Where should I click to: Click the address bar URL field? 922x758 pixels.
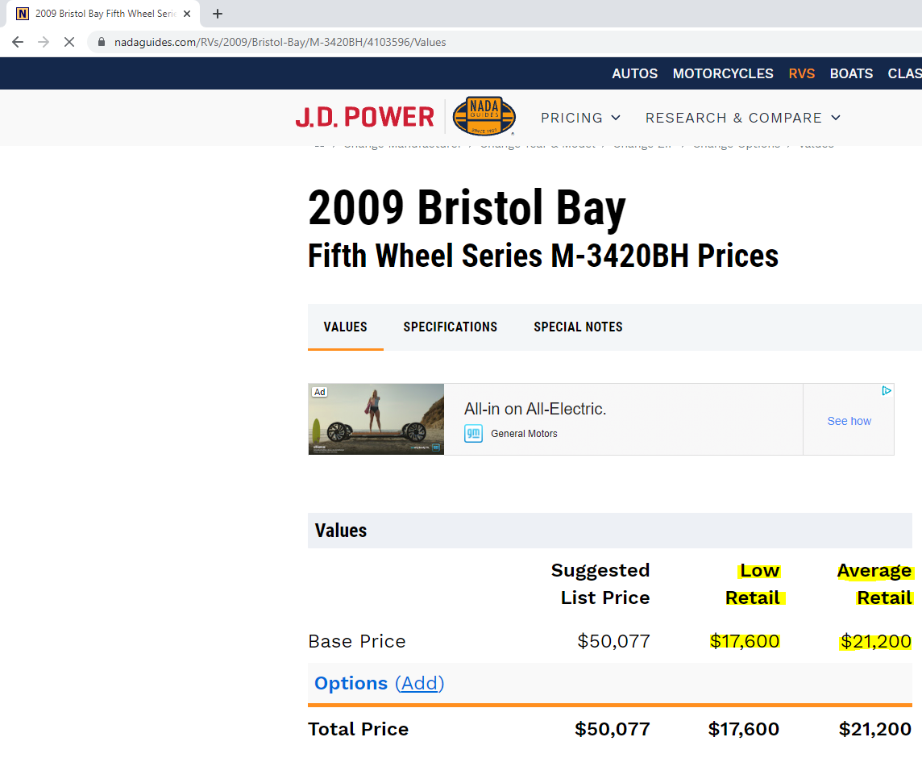(x=484, y=42)
